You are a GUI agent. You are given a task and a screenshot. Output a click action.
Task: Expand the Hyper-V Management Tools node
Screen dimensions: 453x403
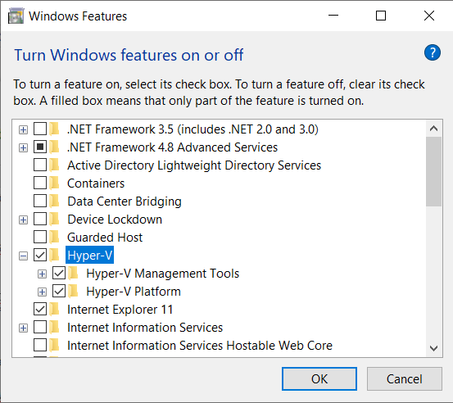tap(42, 274)
